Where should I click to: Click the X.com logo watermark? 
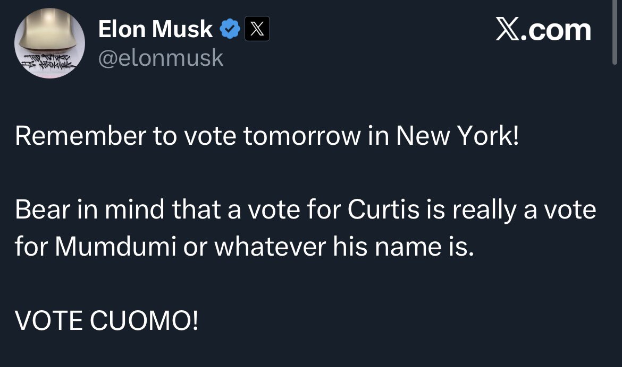coord(543,30)
